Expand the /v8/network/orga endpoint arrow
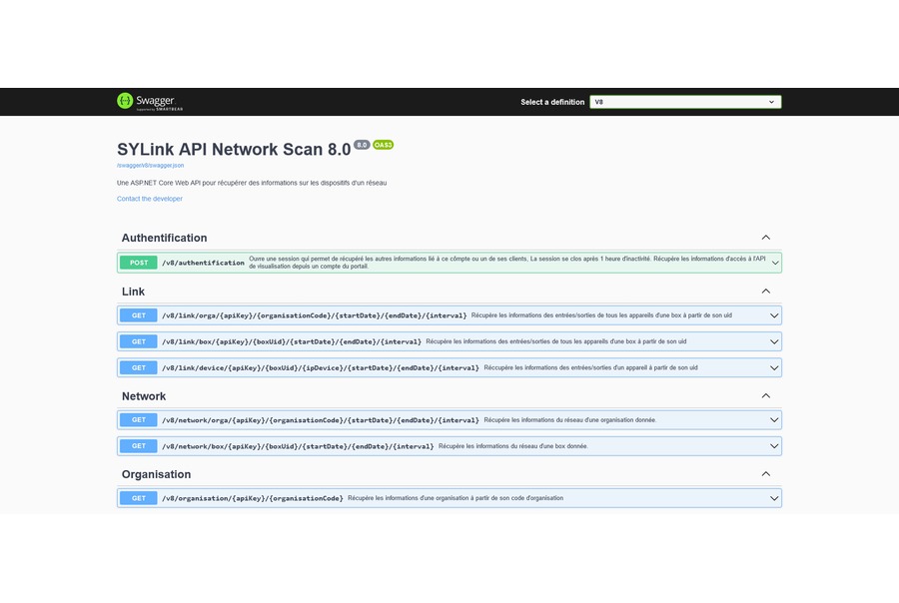 click(x=774, y=420)
